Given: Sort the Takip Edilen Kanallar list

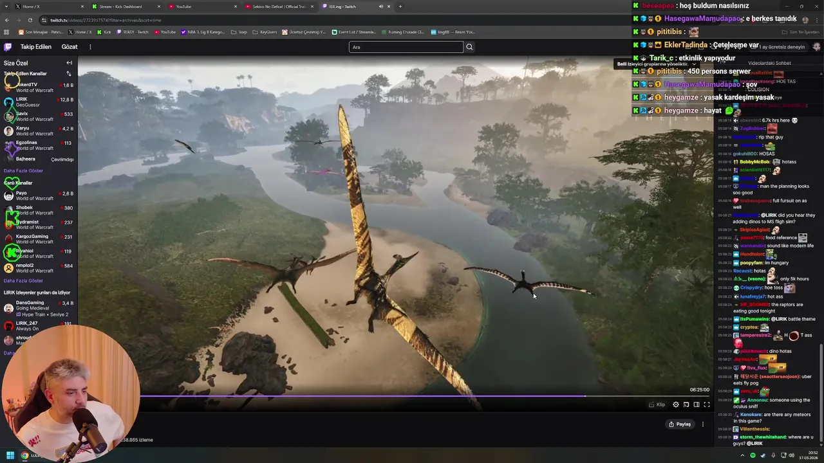Looking at the screenshot, I should pyautogui.click(x=69, y=74).
